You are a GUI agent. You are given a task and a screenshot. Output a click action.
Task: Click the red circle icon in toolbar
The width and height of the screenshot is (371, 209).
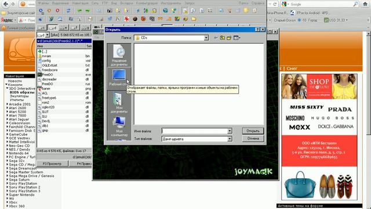[57, 10]
